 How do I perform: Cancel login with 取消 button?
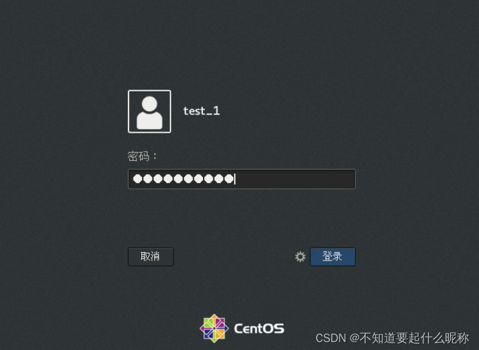(x=151, y=257)
